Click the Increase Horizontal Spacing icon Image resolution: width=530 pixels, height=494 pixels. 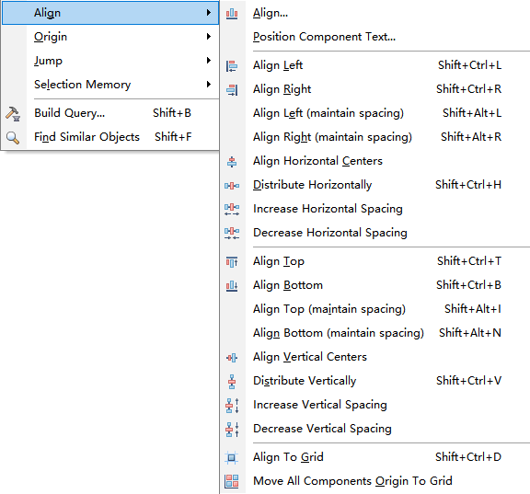pos(232,209)
